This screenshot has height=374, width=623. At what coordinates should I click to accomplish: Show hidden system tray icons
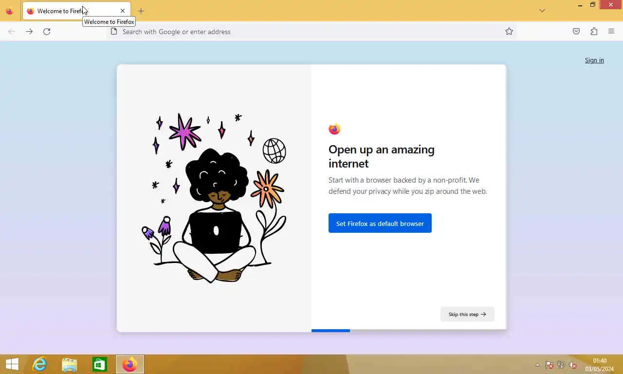tap(538, 365)
